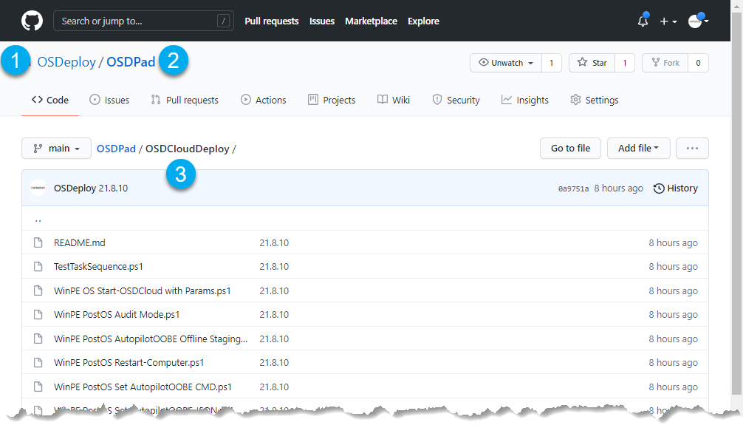Switch to the Projects tab
Image resolution: width=743 pixels, height=425 pixels.
point(331,100)
